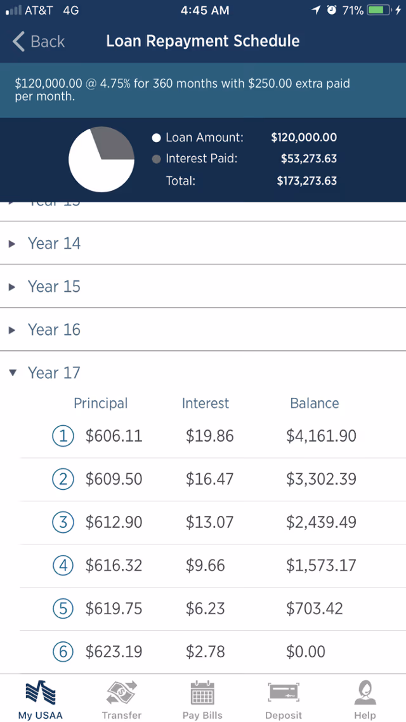Image resolution: width=406 pixels, height=722 pixels.
Task: Tap the loan summary description banner
Action: tap(203, 90)
